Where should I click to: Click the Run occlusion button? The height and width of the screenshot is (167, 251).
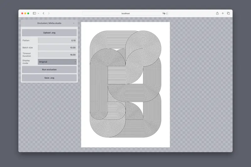(49, 70)
